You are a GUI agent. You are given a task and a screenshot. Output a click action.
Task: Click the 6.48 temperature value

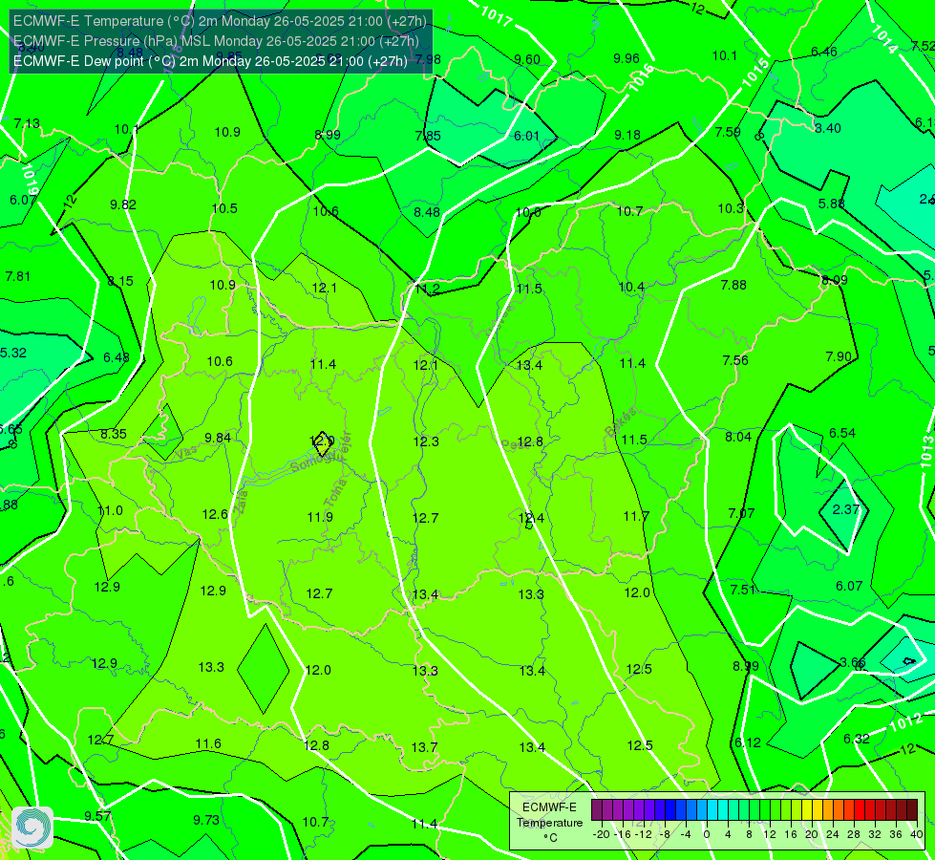[x=117, y=357]
